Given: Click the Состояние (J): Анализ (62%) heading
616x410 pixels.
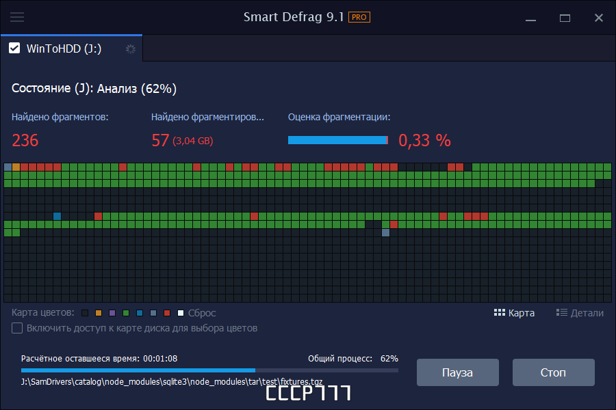Looking at the screenshot, I should tap(94, 88).
